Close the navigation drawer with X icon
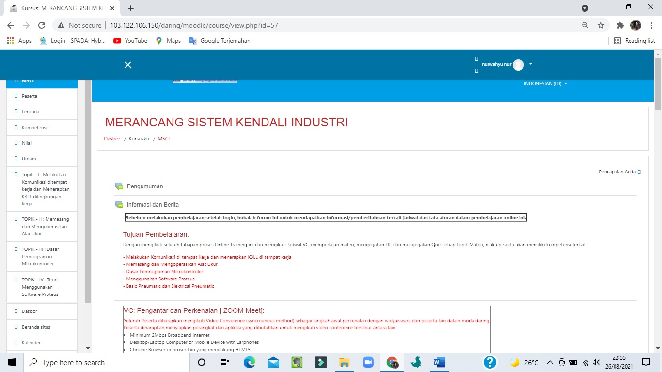The width and height of the screenshot is (662, 372). point(128,65)
